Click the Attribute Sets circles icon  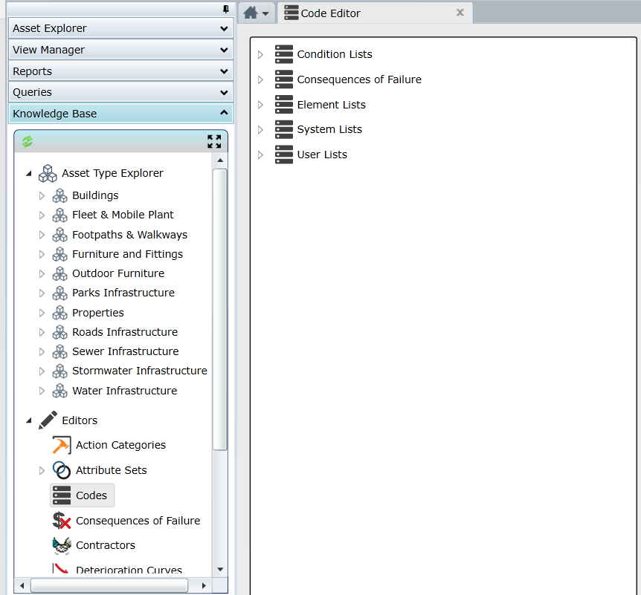tap(62, 470)
